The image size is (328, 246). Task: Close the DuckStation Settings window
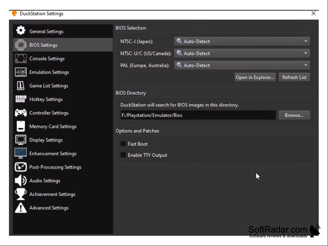(x=313, y=13)
